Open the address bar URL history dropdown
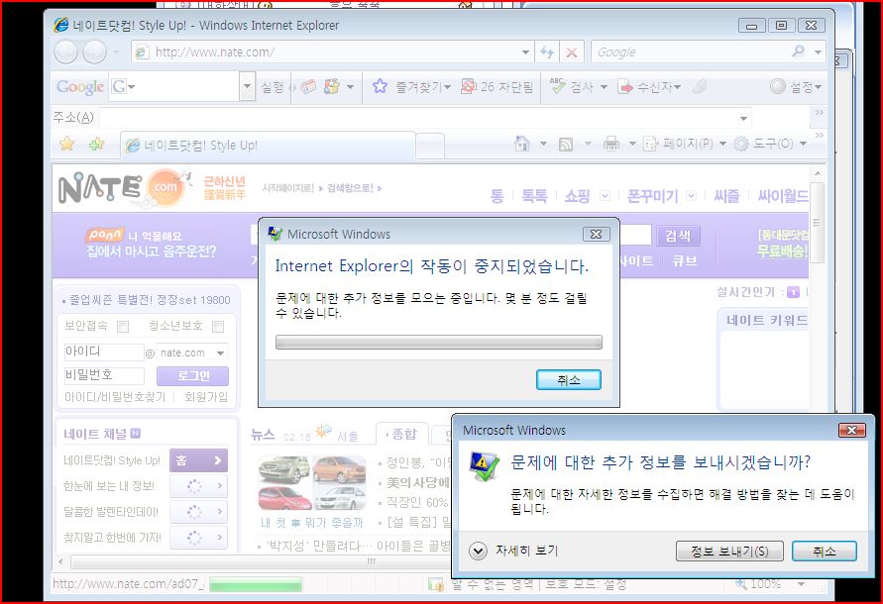The height and width of the screenshot is (604, 883). pos(525,52)
